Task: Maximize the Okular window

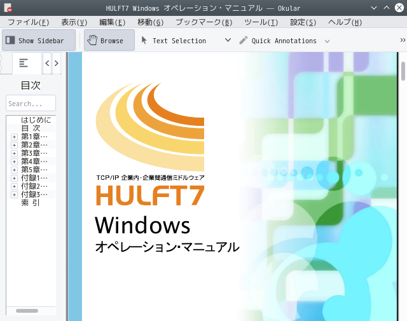Action: point(387,8)
